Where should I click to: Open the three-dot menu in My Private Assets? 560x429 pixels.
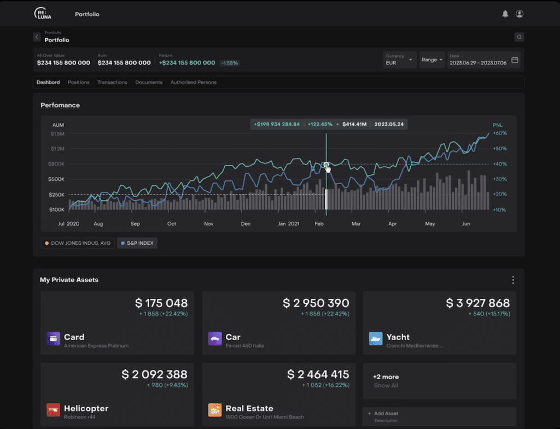512,280
